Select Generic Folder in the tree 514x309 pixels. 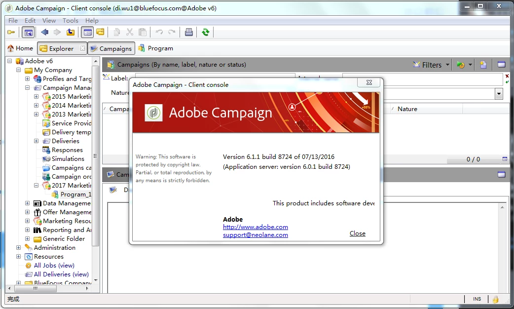[x=64, y=239]
